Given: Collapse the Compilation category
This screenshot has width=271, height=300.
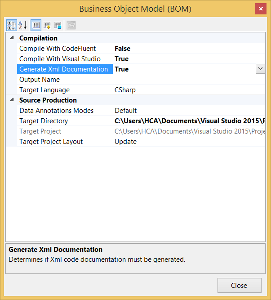Looking at the screenshot, I should click(x=12, y=38).
